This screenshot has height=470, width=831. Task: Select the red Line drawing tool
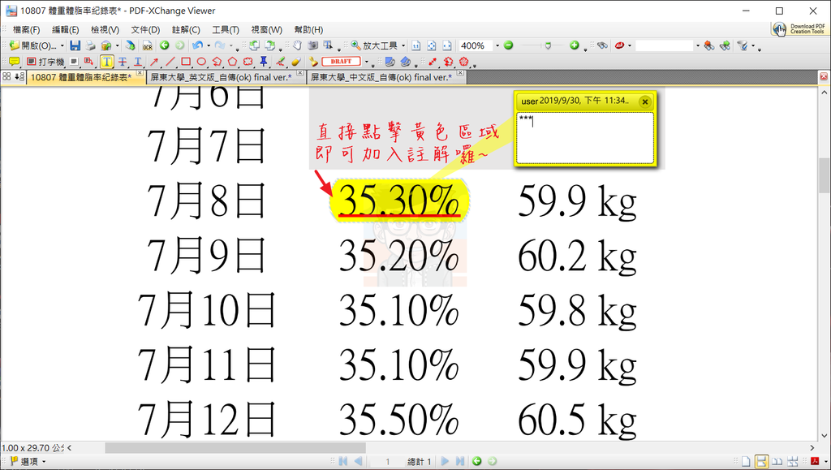point(170,62)
